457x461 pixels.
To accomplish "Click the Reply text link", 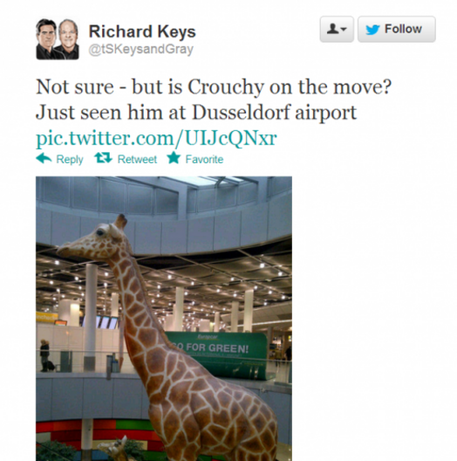I will coord(70,160).
